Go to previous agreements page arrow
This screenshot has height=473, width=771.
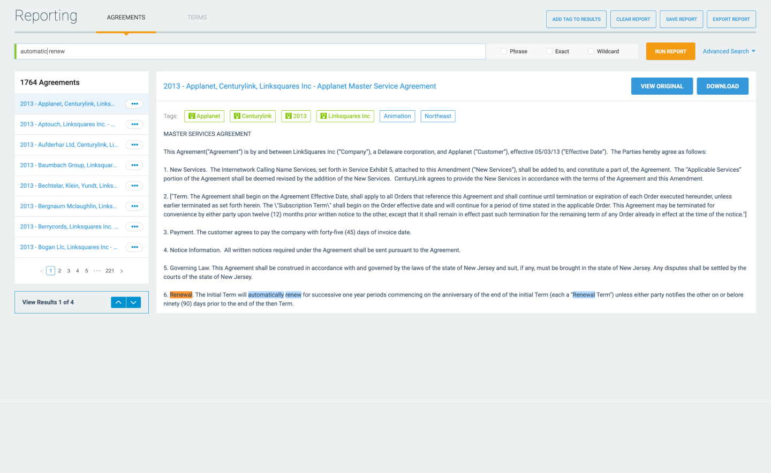click(42, 271)
